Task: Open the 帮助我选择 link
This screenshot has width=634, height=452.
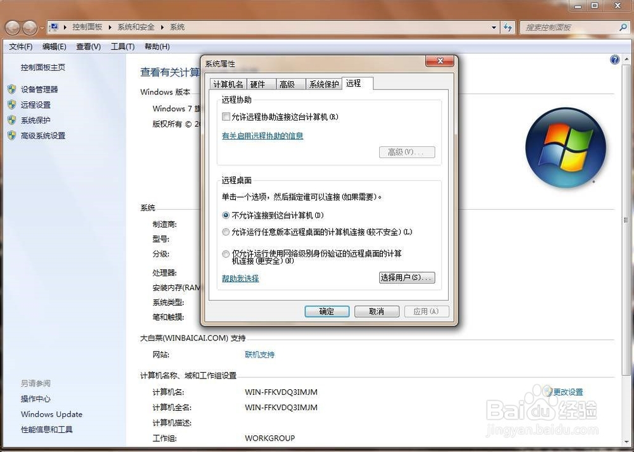Action: [x=240, y=278]
